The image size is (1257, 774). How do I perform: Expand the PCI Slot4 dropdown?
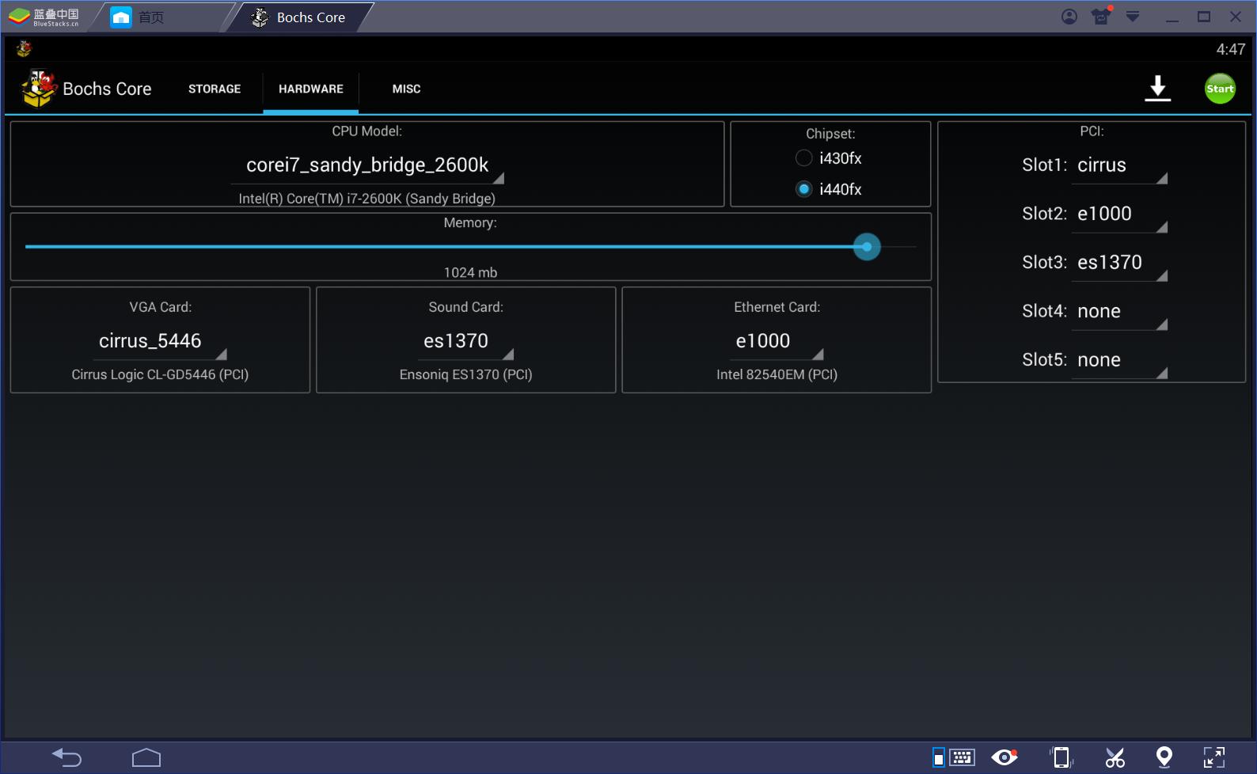click(1118, 312)
